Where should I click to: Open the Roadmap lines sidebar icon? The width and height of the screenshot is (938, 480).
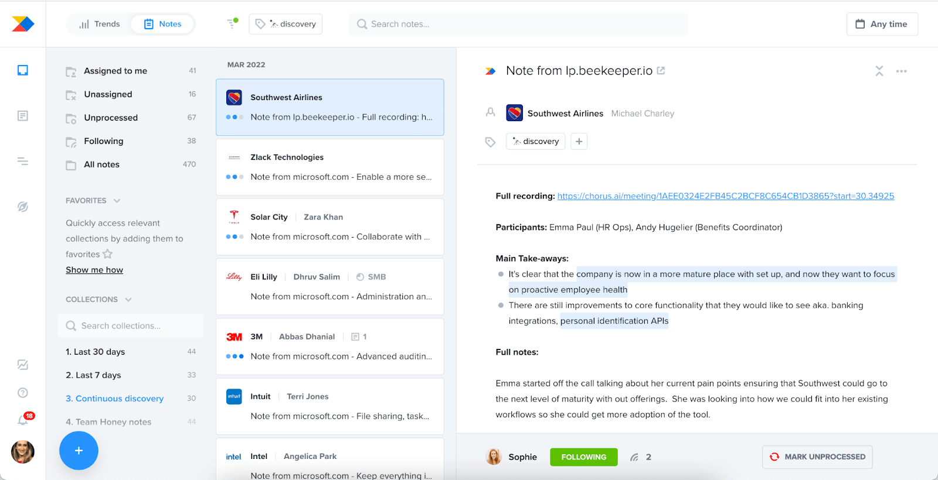pyautogui.click(x=23, y=161)
